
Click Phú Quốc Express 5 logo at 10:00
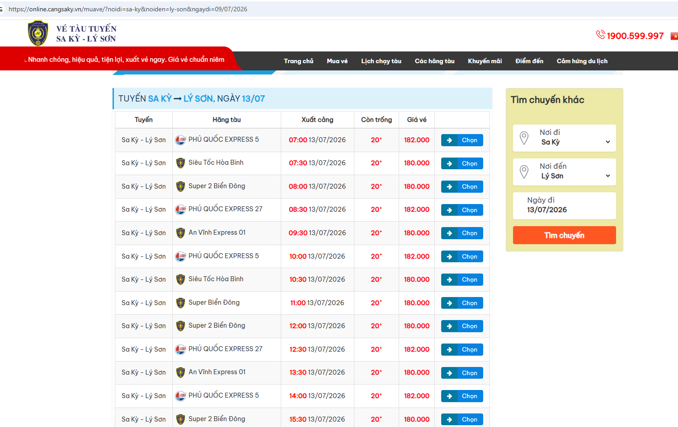click(x=180, y=256)
